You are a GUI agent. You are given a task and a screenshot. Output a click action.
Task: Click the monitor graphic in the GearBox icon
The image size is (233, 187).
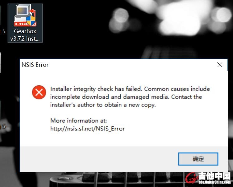23,11
